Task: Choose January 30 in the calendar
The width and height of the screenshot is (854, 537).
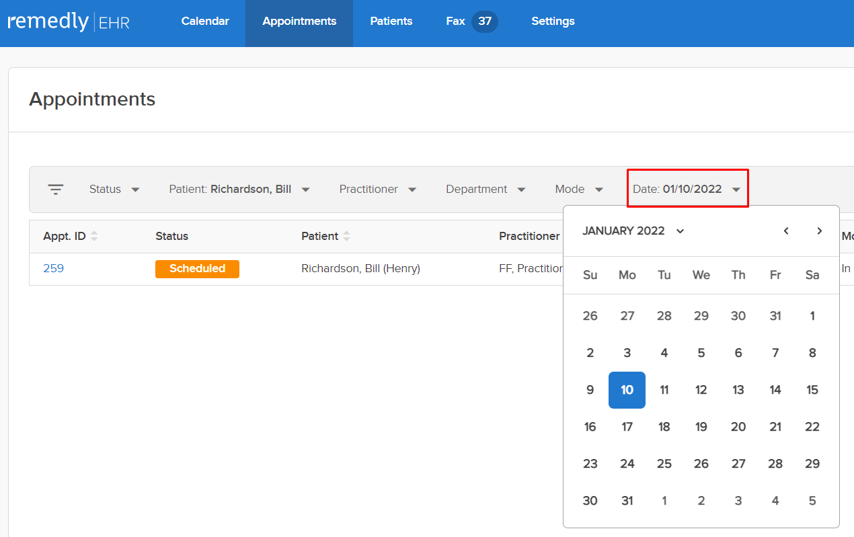Action: tap(590, 501)
